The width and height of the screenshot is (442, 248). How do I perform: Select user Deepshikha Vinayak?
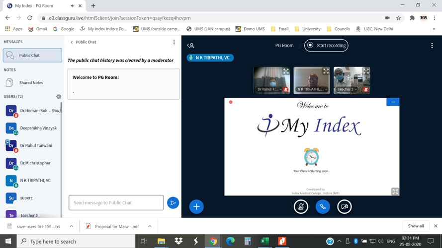[x=32, y=128]
